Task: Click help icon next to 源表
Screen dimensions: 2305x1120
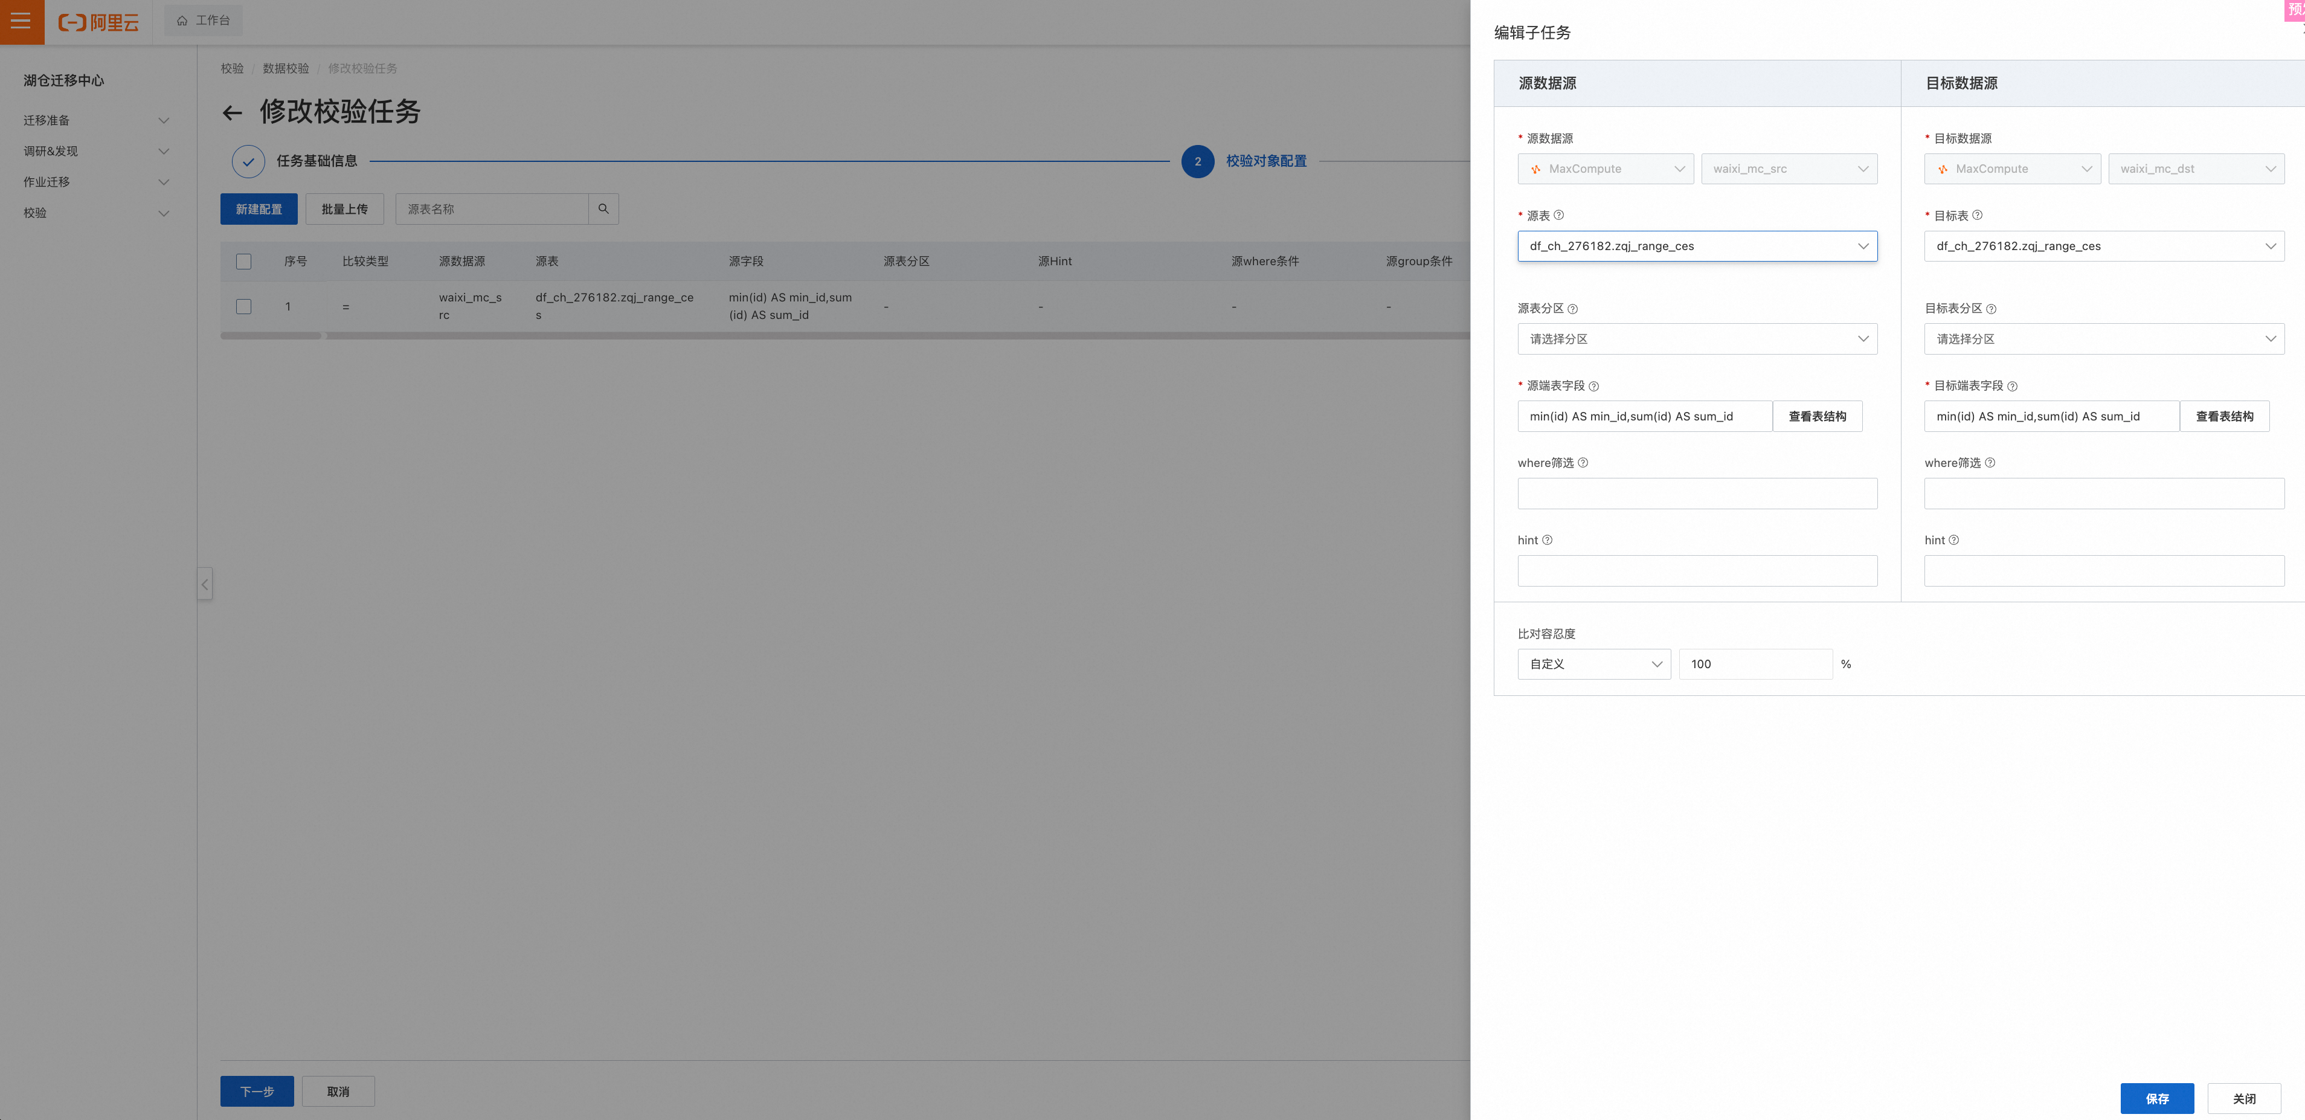Action: point(1559,216)
